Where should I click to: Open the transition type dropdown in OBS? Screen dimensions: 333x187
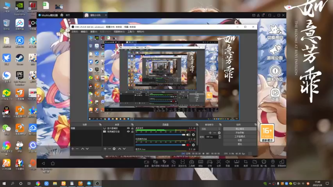[x=211, y=129]
